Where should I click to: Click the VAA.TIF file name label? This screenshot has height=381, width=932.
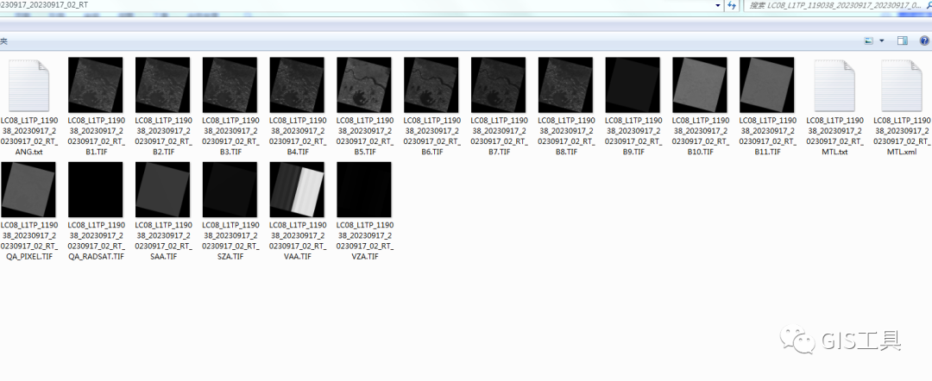(298, 241)
